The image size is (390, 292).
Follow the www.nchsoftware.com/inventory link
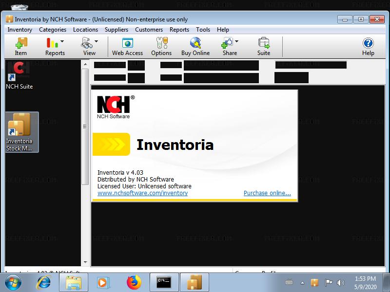(x=142, y=193)
